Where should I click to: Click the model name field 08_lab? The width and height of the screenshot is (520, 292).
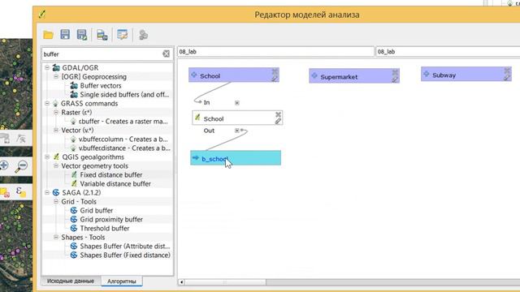pyautogui.click(x=275, y=52)
